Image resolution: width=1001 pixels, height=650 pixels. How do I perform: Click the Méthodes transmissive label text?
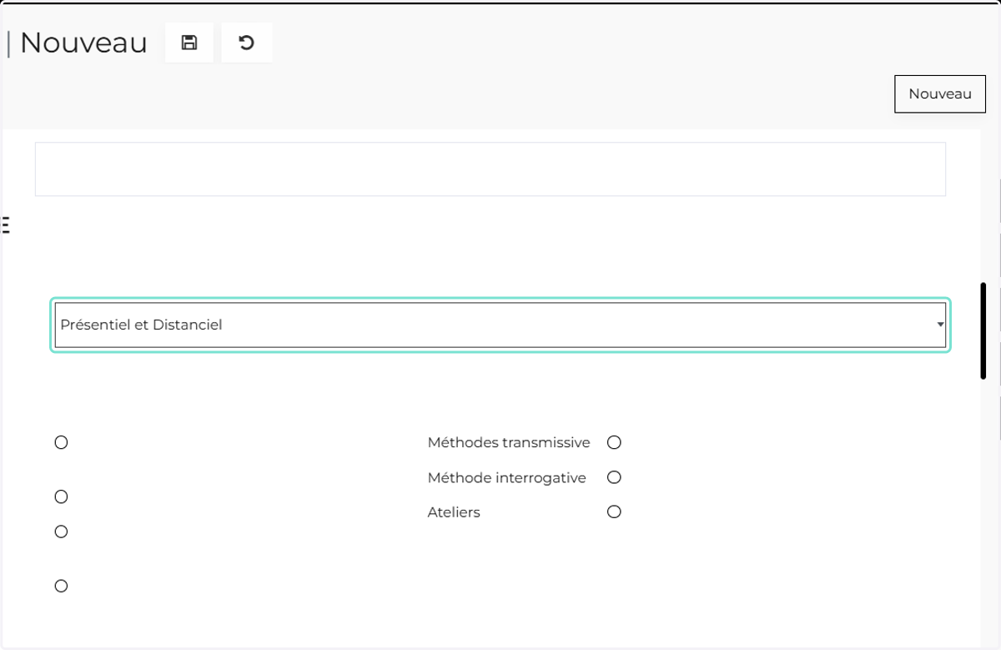(509, 442)
